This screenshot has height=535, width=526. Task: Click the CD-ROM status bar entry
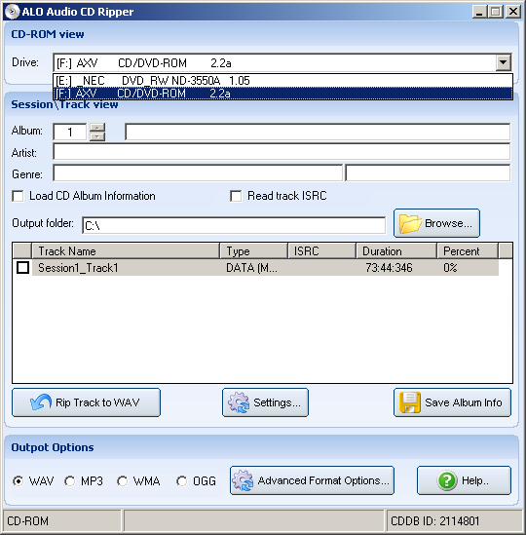coord(62,520)
